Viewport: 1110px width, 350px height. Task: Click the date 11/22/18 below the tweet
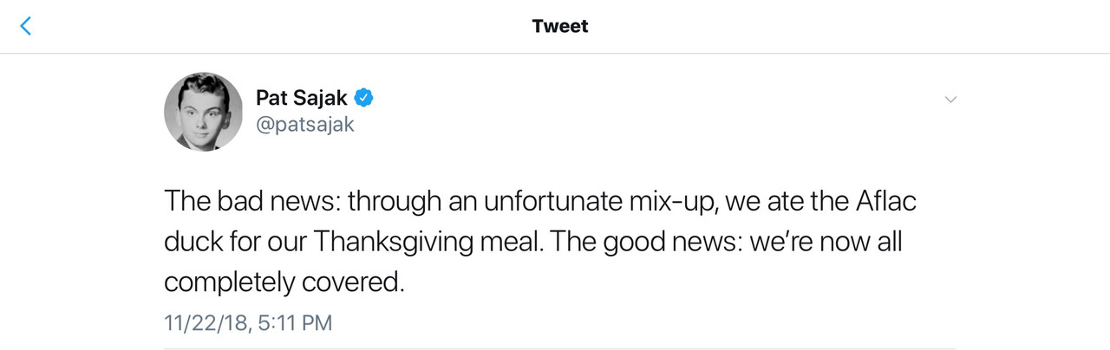206,323
